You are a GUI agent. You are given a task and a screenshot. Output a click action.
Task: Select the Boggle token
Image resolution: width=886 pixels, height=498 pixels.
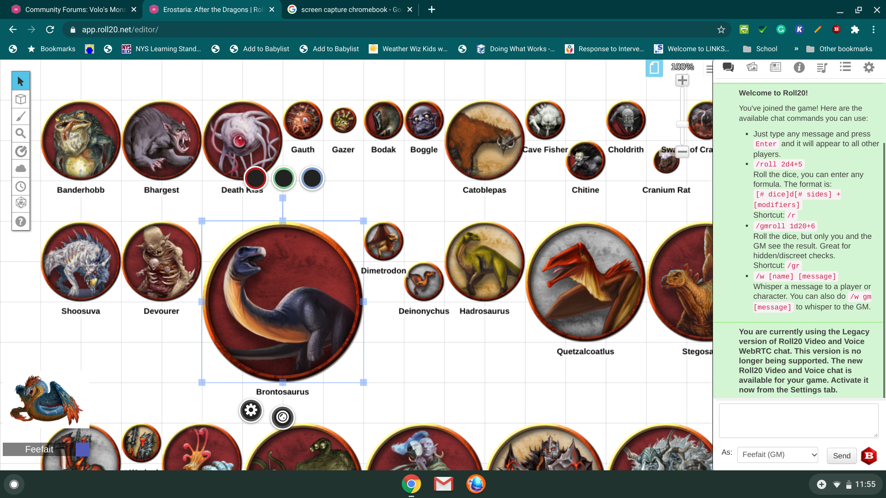(x=424, y=120)
